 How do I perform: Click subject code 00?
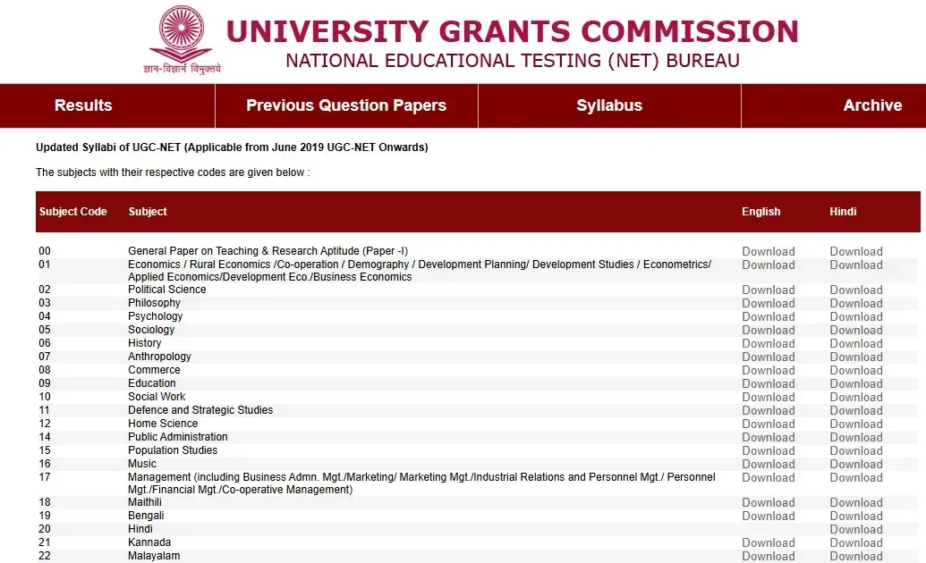pos(45,251)
